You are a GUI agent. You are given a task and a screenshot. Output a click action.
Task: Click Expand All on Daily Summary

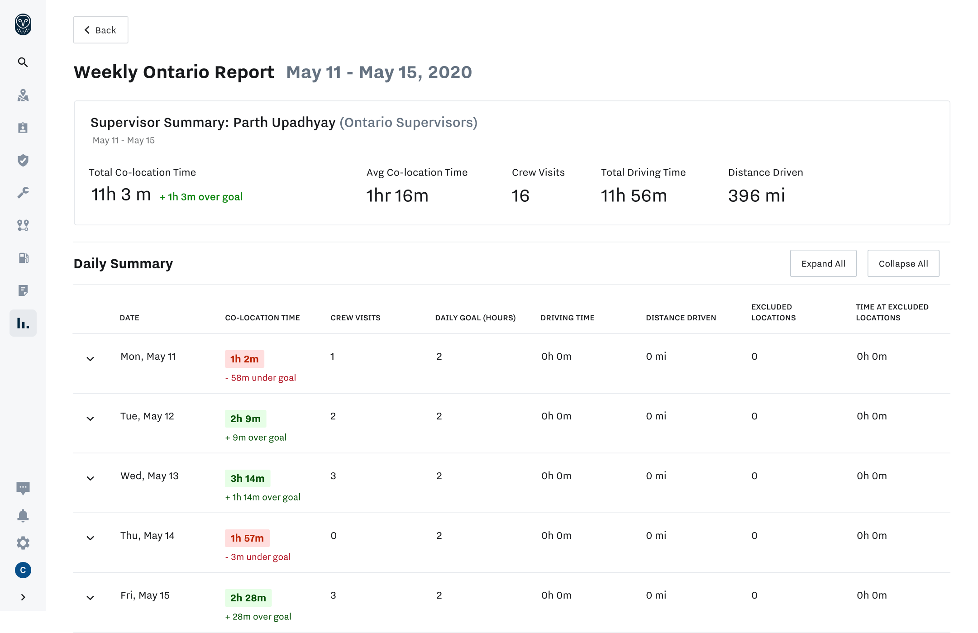[x=823, y=263]
